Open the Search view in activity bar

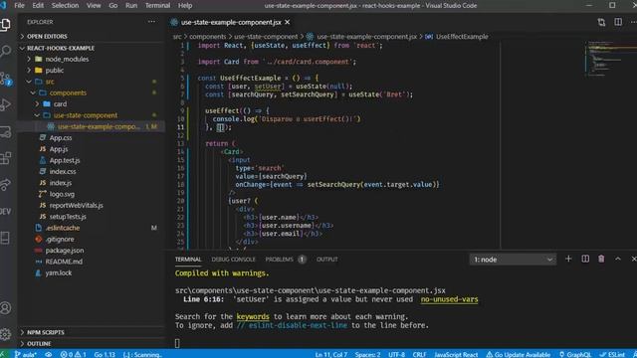[6, 51]
